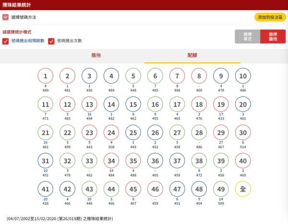Choose ball number 40
The height and width of the screenshot is (224, 288).
243,161
